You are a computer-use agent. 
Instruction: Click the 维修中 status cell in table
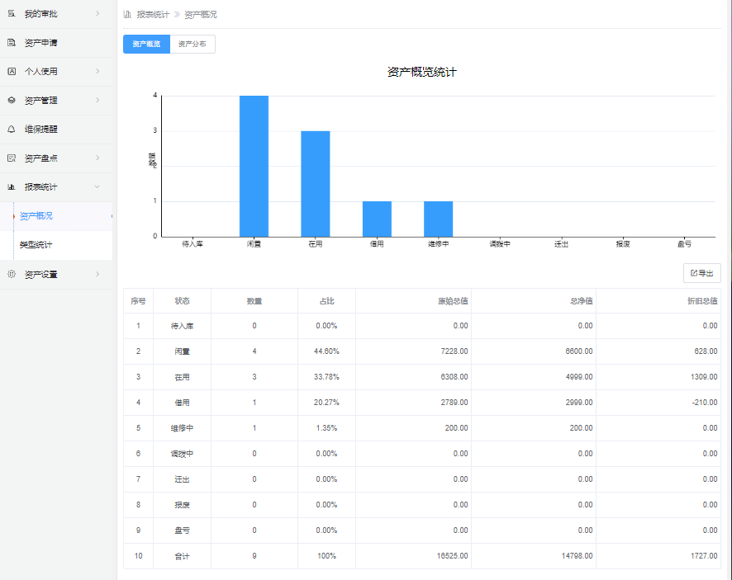pos(182,428)
